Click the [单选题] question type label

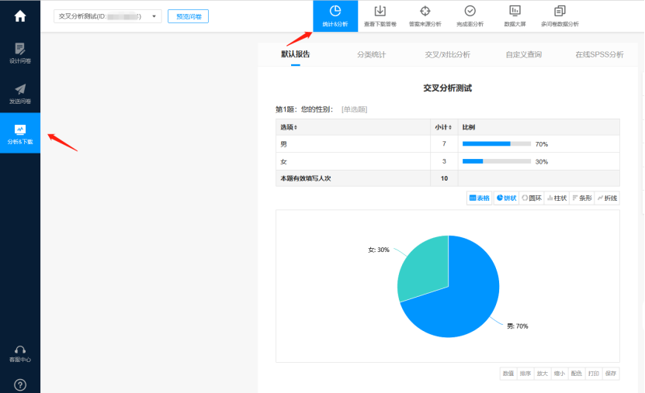pyautogui.click(x=354, y=109)
